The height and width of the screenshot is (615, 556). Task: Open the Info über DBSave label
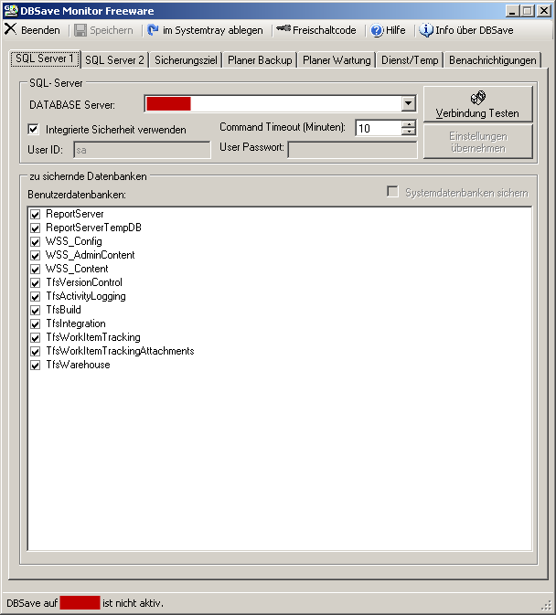click(x=474, y=30)
